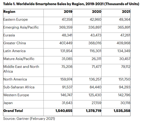Select Grand Total 2021 value 1,535,358
The height and width of the screenshot is (122, 145).
click(122, 111)
